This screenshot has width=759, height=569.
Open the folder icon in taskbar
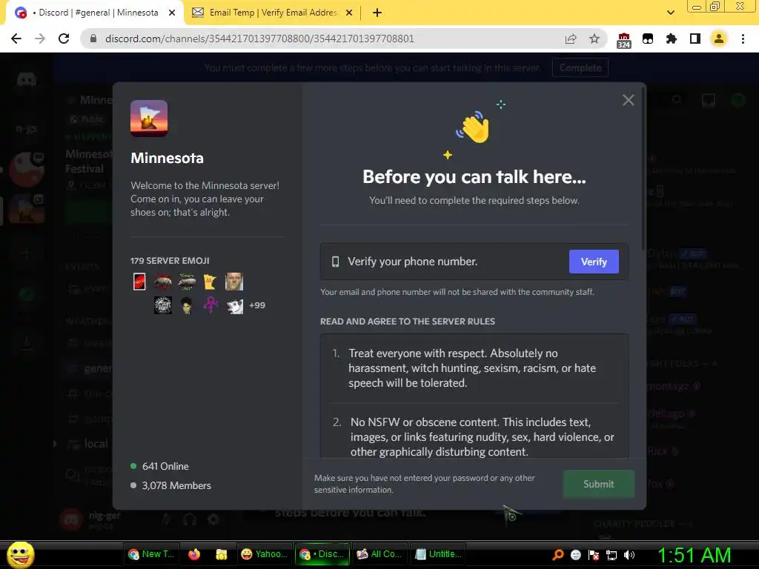pos(221,554)
